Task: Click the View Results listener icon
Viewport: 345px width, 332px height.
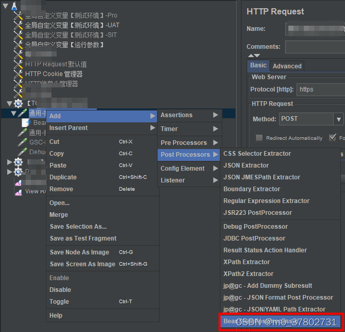Action: pyautogui.click(x=18, y=192)
